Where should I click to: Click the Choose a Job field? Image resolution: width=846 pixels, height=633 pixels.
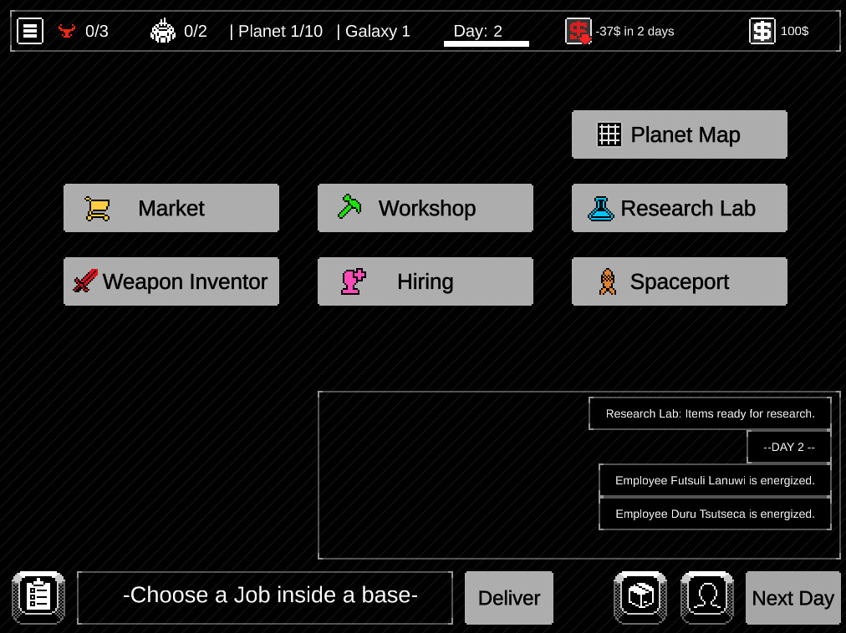click(x=265, y=597)
